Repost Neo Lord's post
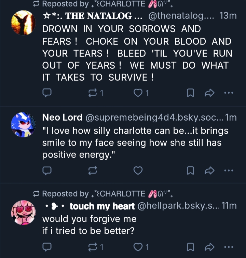Image resolution: width=246 pixels, height=258 pixels. point(93,170)
